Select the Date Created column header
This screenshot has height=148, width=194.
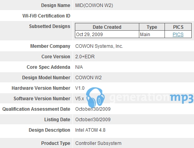tap(107, 27)
